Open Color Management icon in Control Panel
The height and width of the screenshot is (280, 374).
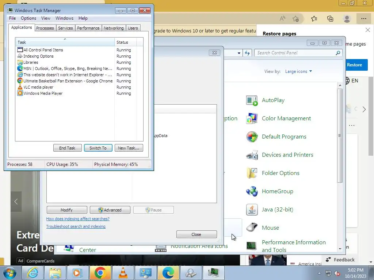(x=252, y=118)
